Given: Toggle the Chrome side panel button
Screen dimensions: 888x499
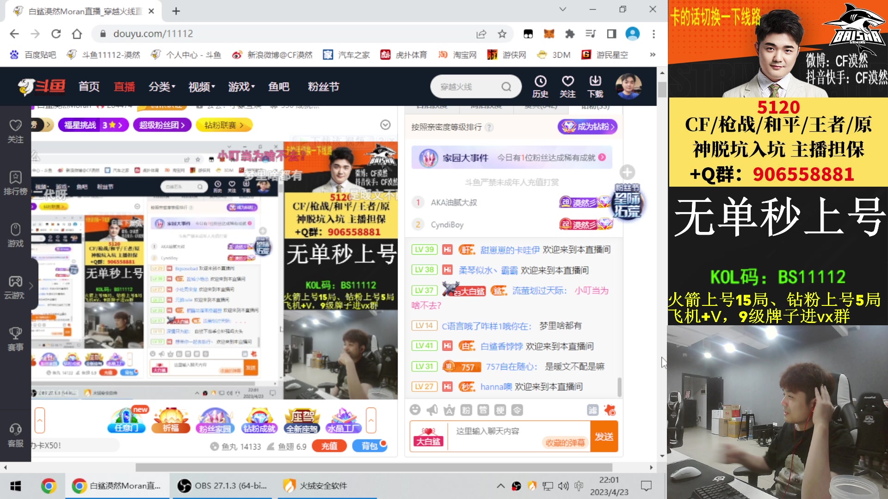Looking at the screenshot, I should 611,34.
